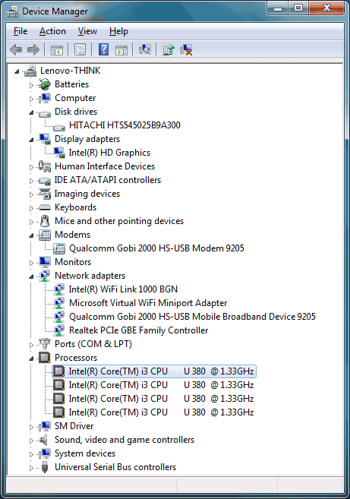The width and height of the screenshot is (350, 499).
Task: Open the Help question mark icon
Action: coord(103,49)
